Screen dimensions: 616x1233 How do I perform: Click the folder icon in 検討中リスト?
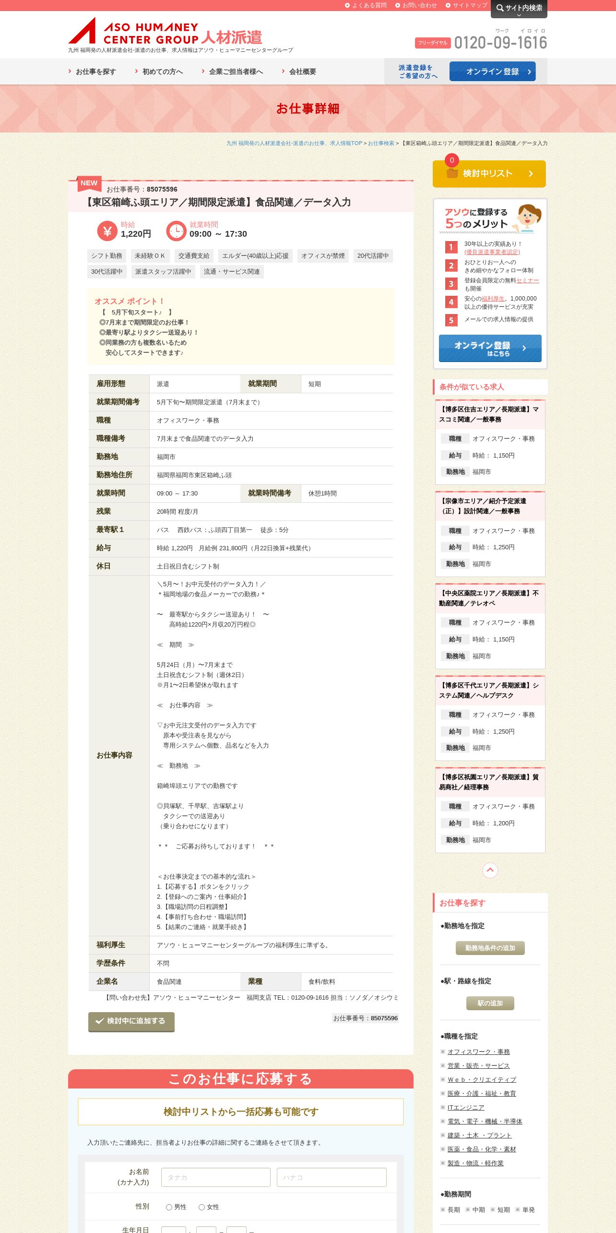click(452, 173)
